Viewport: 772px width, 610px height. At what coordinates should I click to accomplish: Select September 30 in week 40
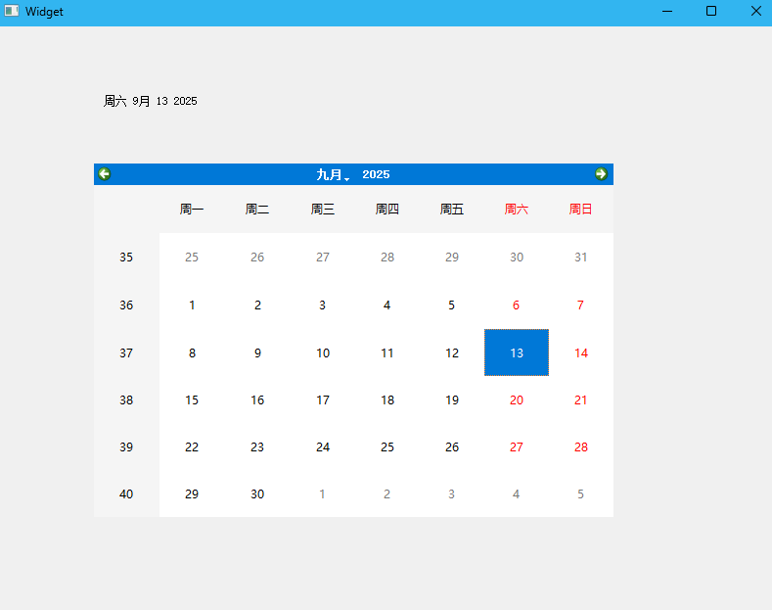257,493
